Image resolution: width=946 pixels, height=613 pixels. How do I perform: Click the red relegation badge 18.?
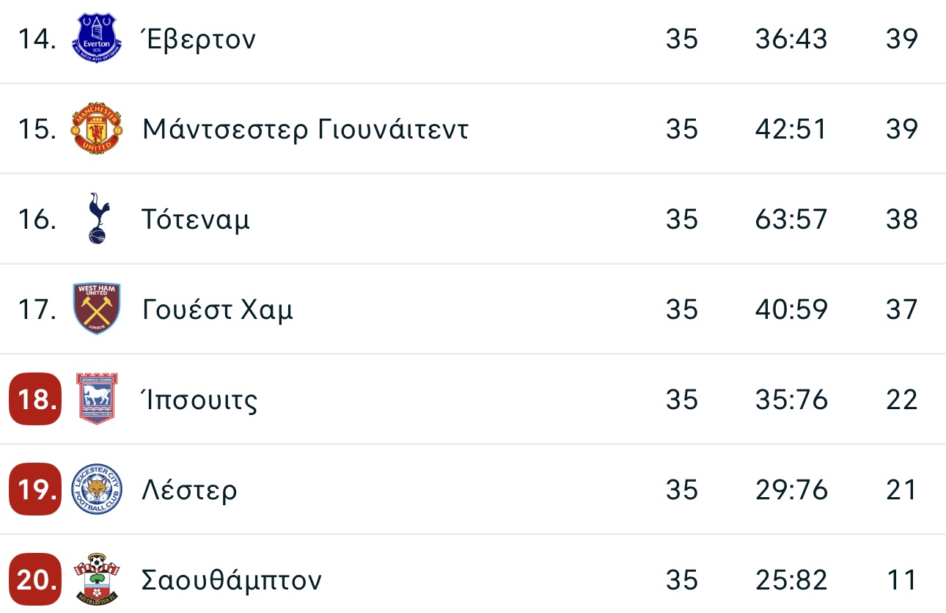coord(35,400)
